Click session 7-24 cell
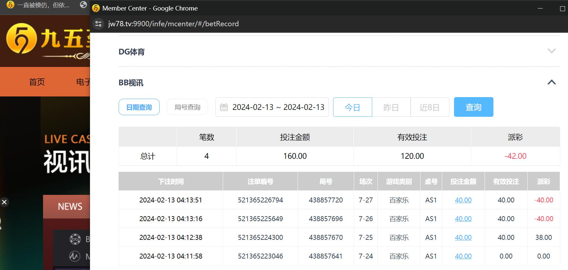The height and width of the screenshot is (270, 568). click(x=366, y=256)
